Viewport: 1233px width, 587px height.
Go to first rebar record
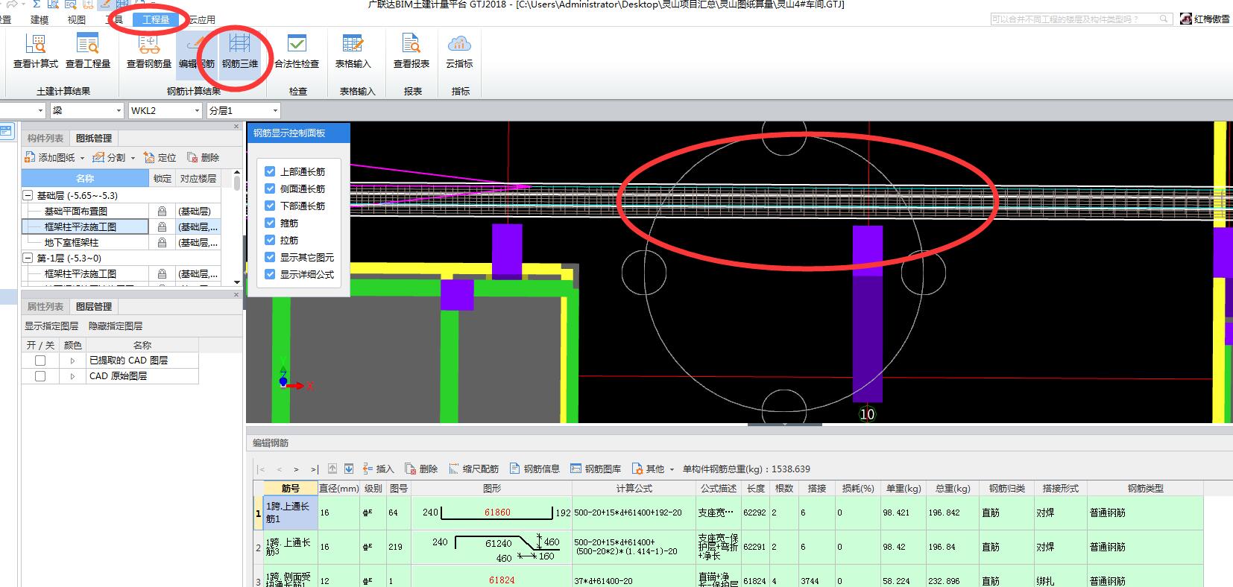point(261,469)
